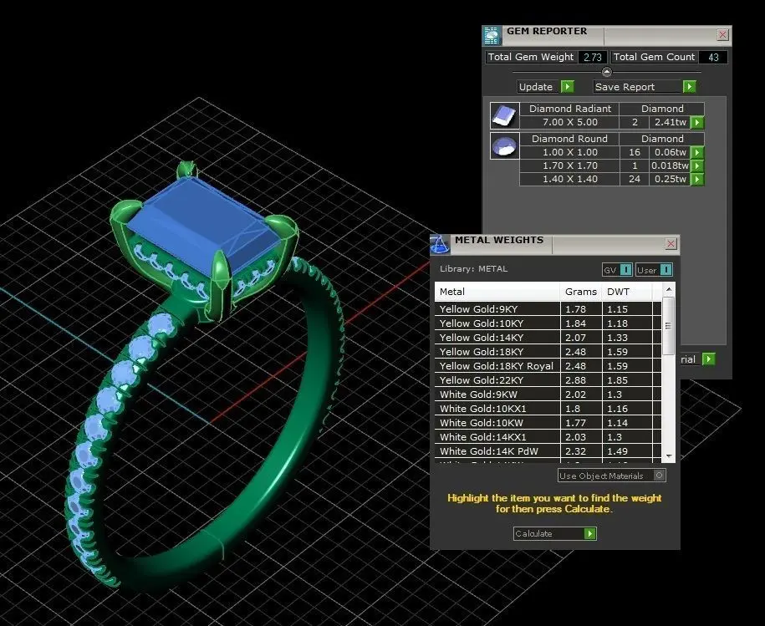Click the Diamond Radiant label

coord(570,109)
